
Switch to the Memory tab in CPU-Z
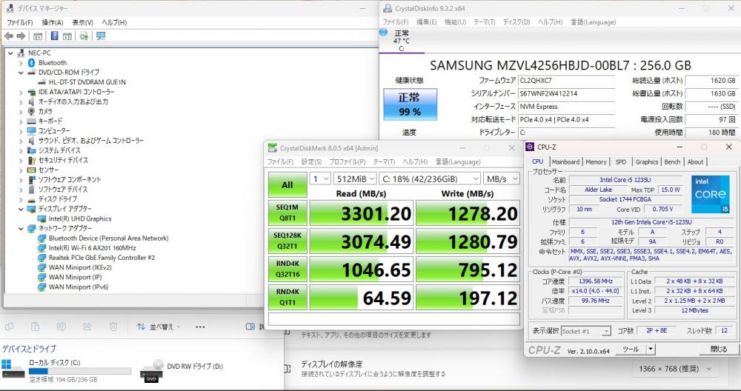(x=596, y=161)
